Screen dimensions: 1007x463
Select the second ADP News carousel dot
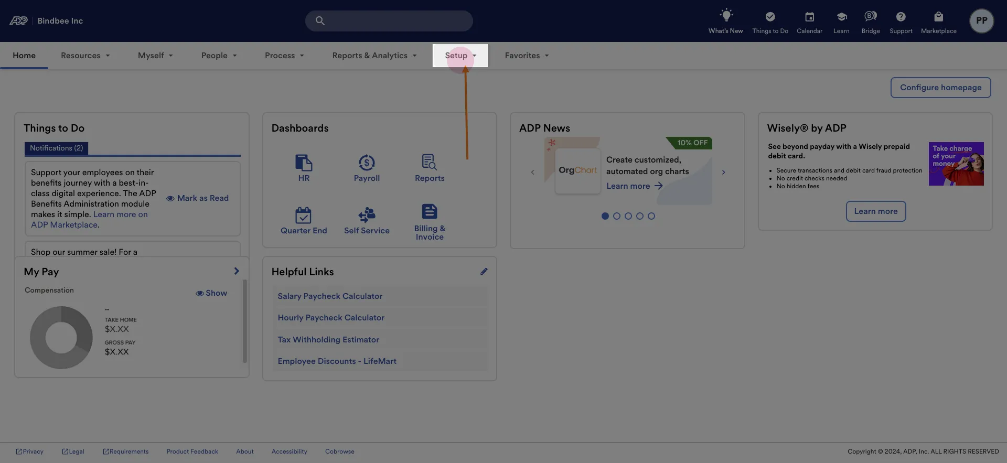617,216
